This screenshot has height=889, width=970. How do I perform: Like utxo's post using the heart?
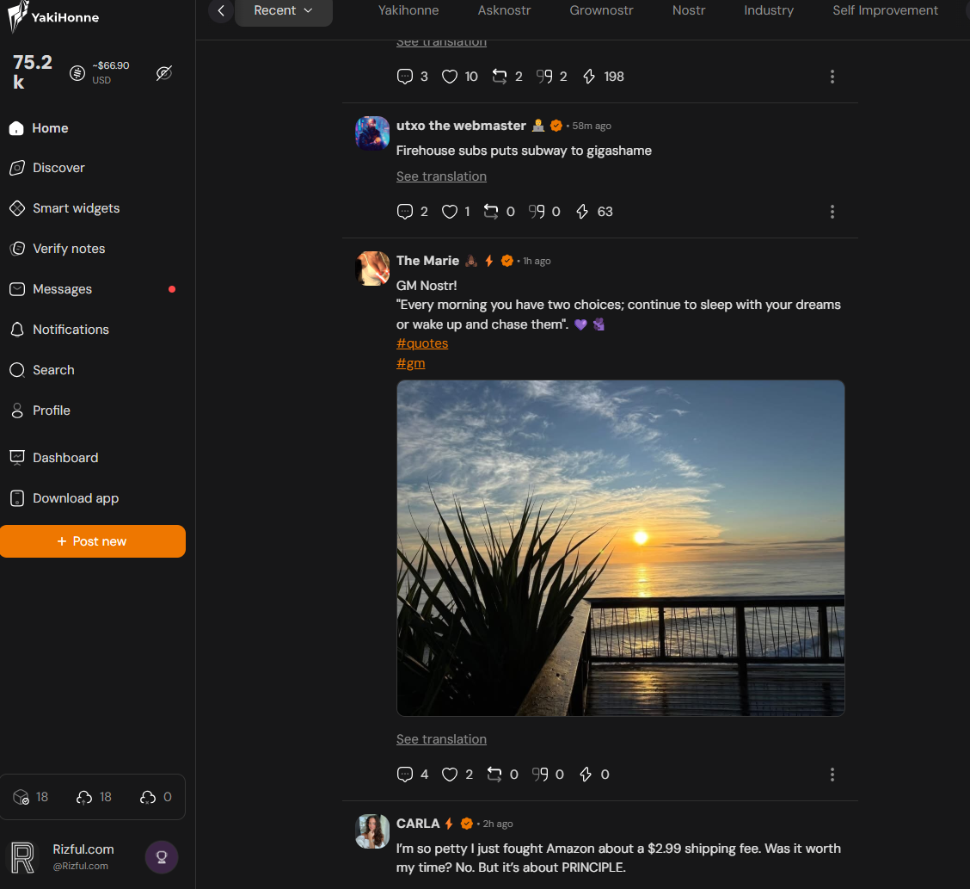point(448,211)
